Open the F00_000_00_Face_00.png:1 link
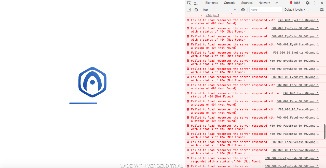Screen dimensions: 326x168 tap(298, 109)
